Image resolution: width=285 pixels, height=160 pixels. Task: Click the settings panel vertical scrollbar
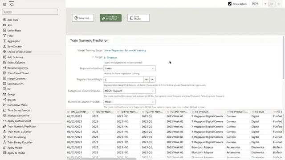pos(283,57)
